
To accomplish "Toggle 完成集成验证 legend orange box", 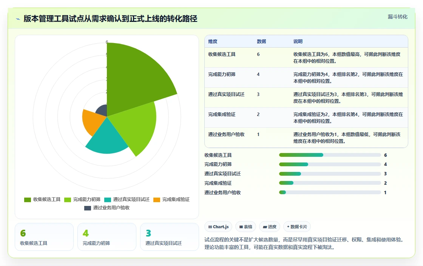I will tap(157, 199).
